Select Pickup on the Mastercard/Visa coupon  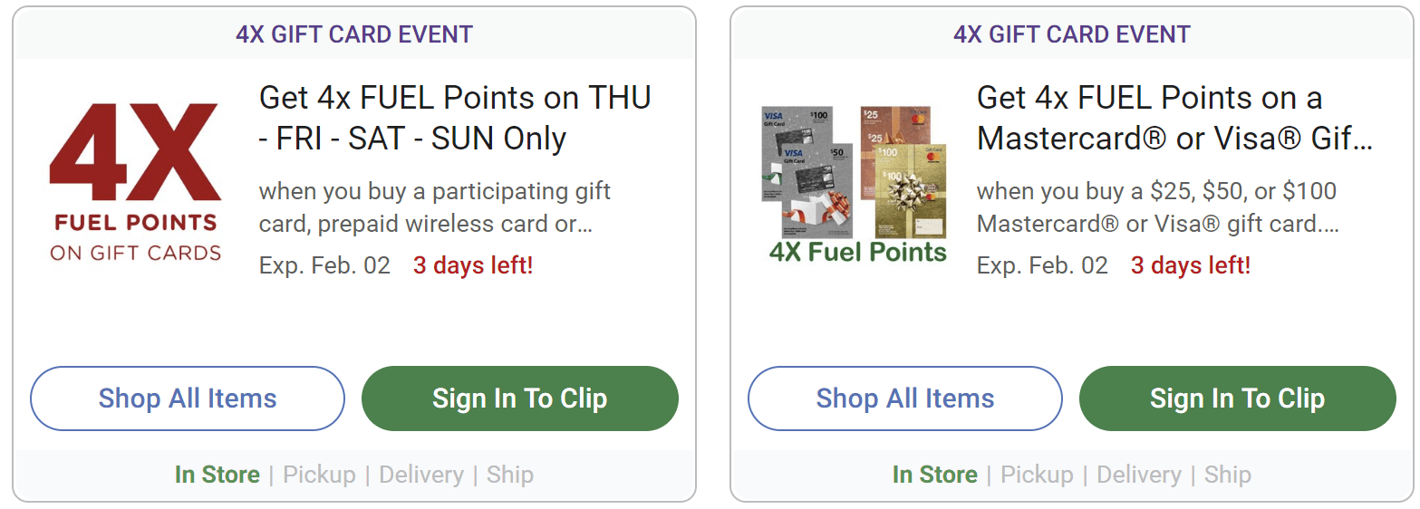pos(1037,475)
